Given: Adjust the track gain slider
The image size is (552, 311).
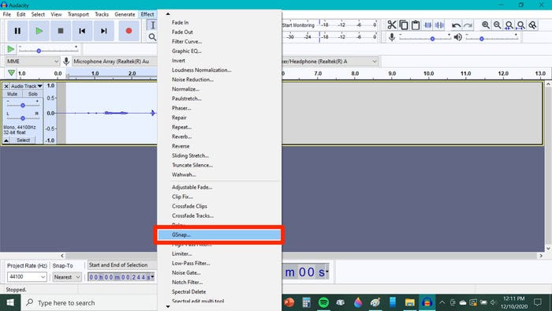Looking at the screenshot, I should pos(23,105).
